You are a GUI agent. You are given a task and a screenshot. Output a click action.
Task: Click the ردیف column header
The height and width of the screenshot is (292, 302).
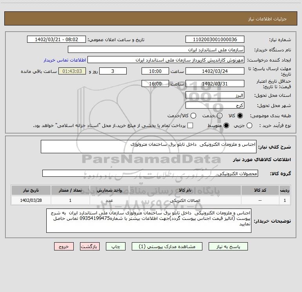[285, 190]
